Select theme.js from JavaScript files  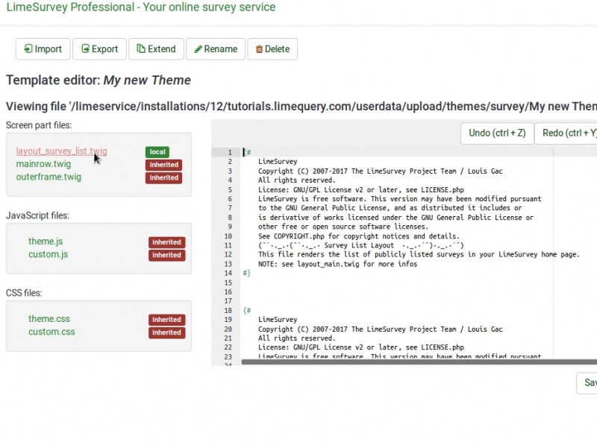pyautogui.click(x=44, y=241)
